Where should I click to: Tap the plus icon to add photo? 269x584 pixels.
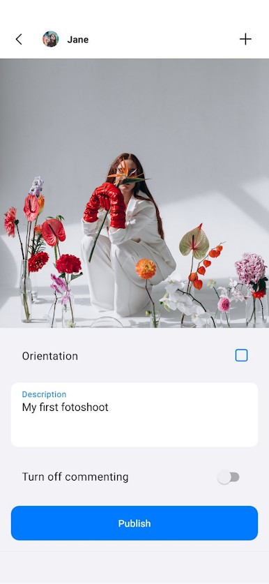[x=245, y=39]
